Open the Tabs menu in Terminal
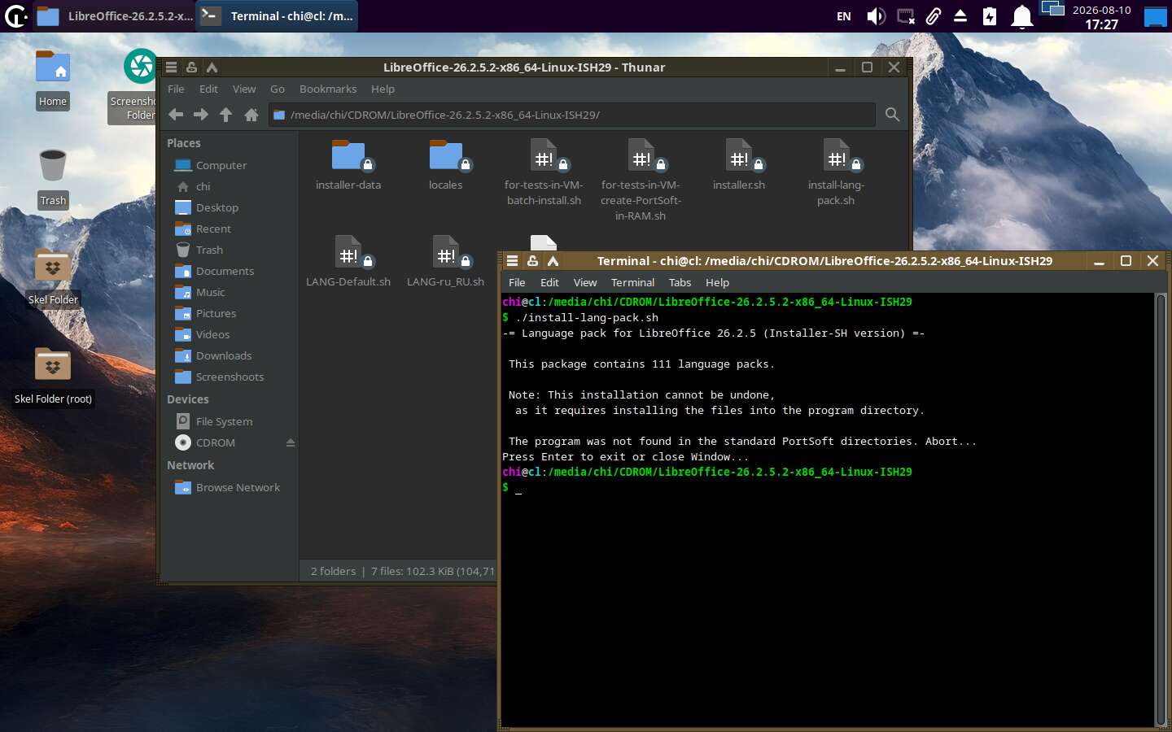Viewport: 1172px width, 732px height. click(680, 282)
